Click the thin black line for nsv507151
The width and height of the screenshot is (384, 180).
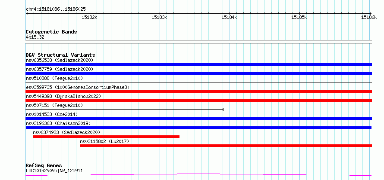(x=124, y=110)
